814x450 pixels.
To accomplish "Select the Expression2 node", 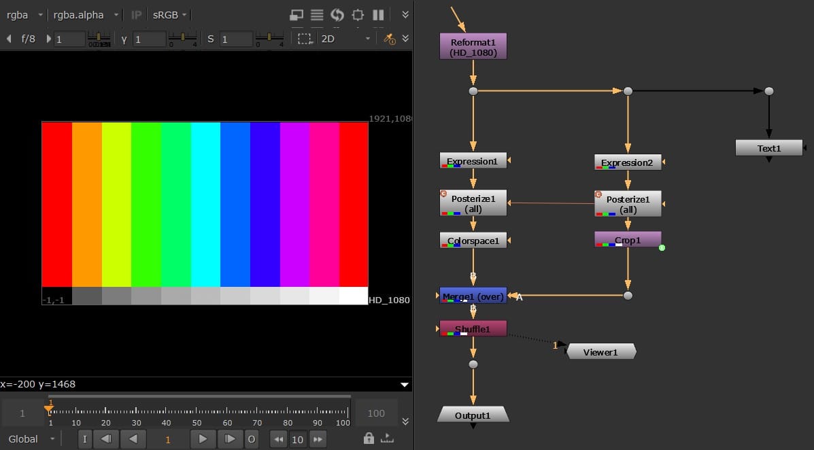I will pyautogui.click(x=628, y=162).
